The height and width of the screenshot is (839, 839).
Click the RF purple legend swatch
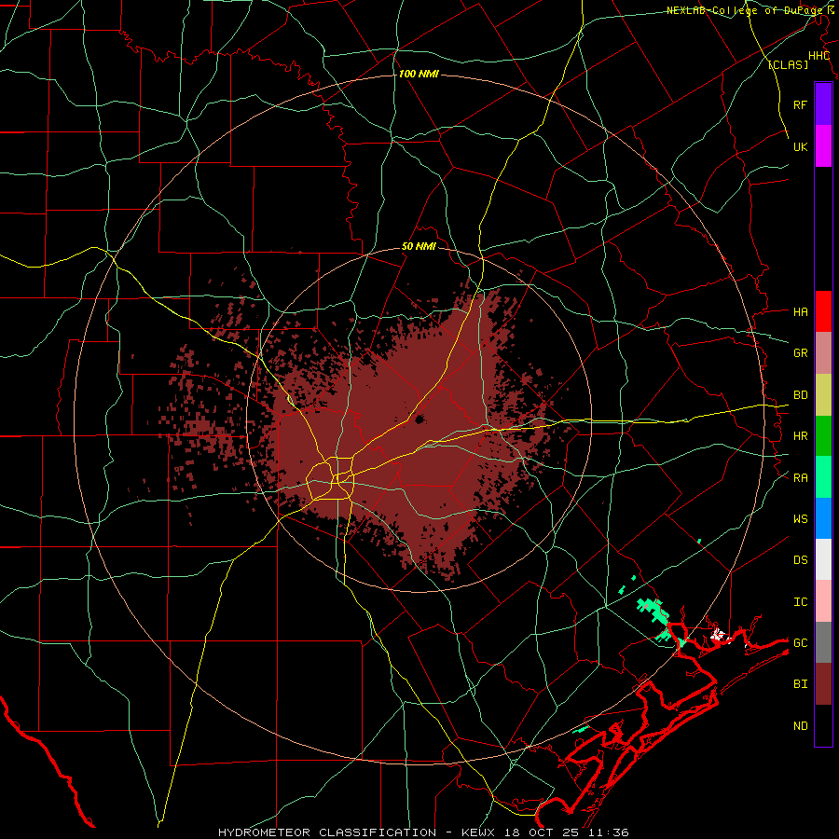click(x=823, y=103)
